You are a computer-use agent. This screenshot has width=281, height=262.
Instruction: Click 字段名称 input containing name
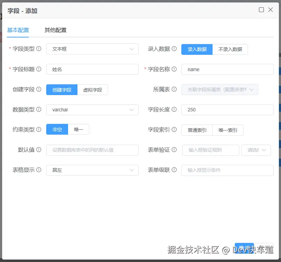point(228,69)
